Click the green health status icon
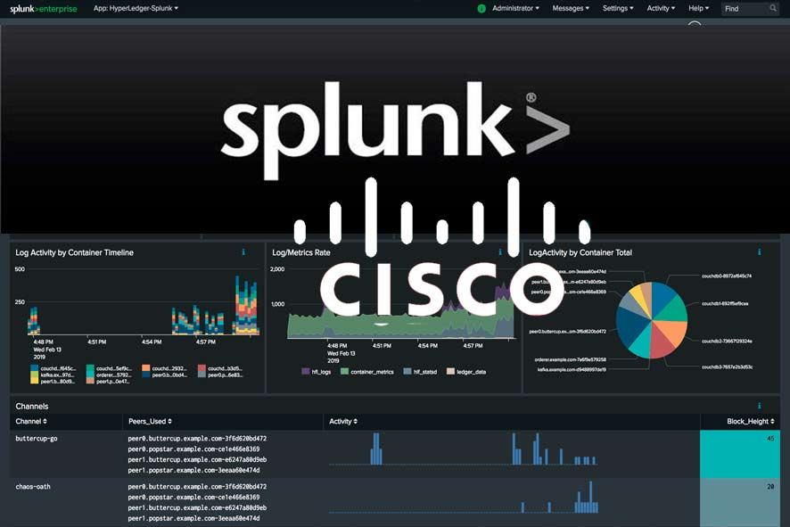The height and width of the screenshot is (527, 790). [x=481, y=9]
